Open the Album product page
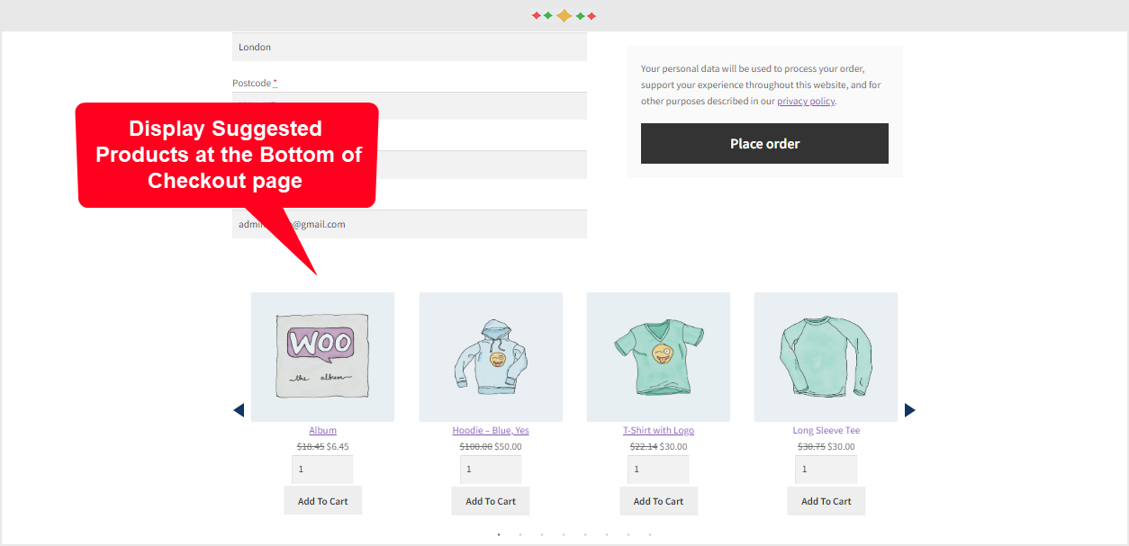 click(x=322, y=430)
